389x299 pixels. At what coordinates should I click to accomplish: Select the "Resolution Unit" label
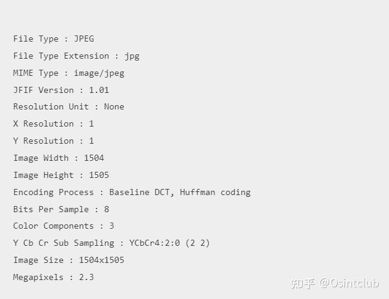click(x=51, y=106)
